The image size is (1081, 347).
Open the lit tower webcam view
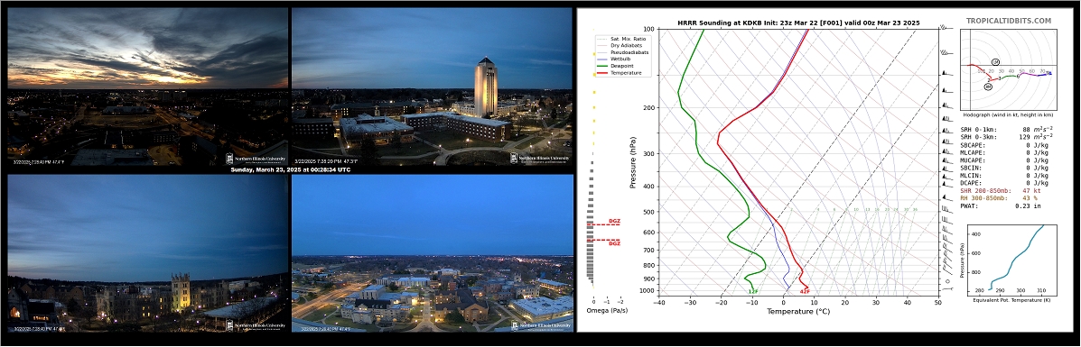[x=433, y=87]
